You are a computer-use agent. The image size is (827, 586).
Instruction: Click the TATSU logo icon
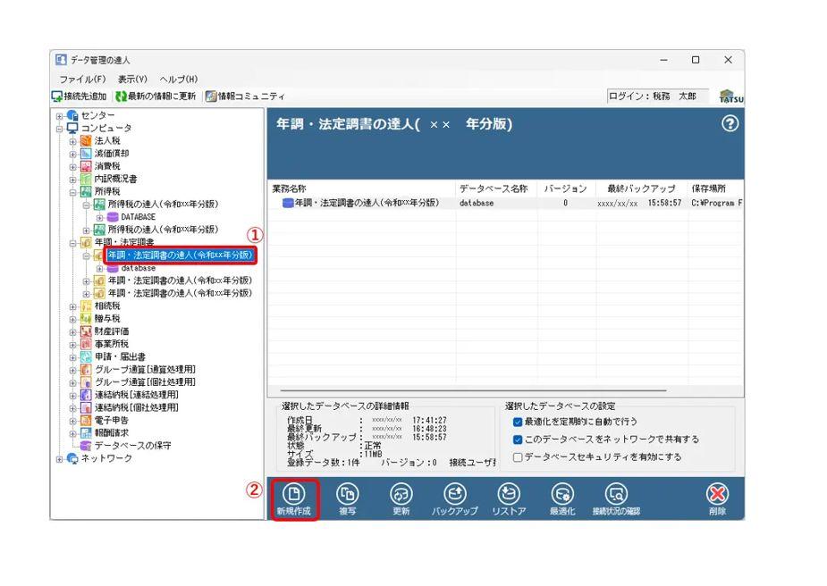click(x=731, y=96)
